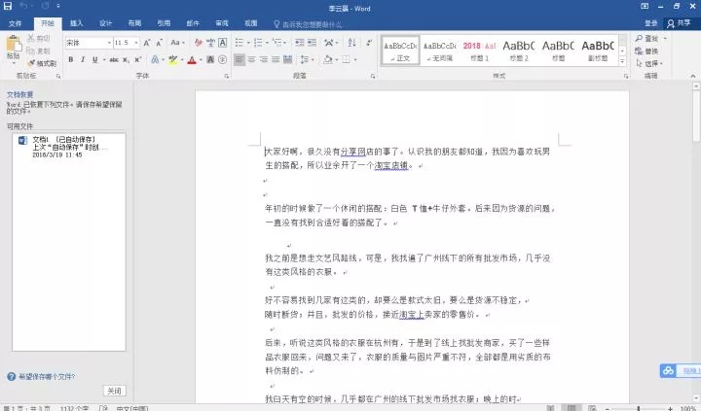This screenshot has height=411, width=701.
Task: Click the yellow text highlight color button
Action: 173,60
